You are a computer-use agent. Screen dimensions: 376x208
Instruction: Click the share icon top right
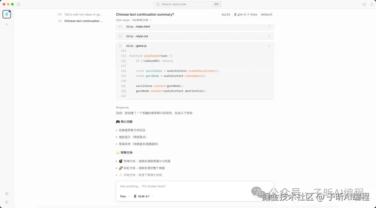pos(372,4)
